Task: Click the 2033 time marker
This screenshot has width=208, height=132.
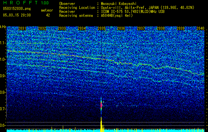Action: (62, 28)
